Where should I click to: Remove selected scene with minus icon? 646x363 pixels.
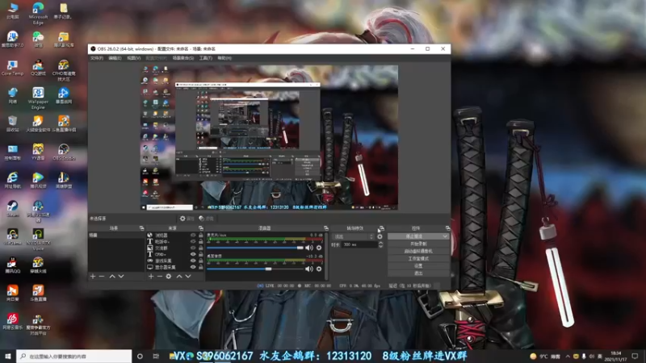102,276
